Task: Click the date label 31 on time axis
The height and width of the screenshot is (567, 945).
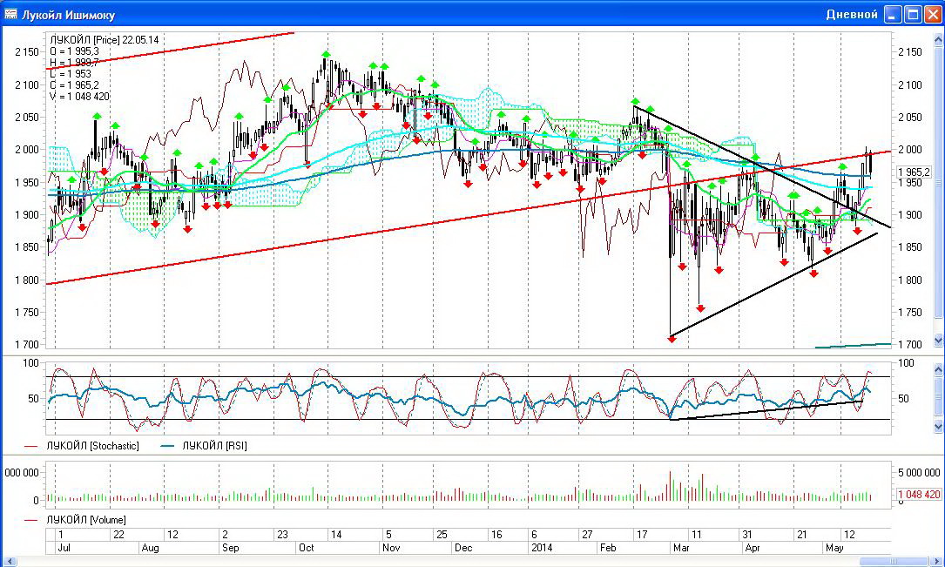Action: pos(747,535)
